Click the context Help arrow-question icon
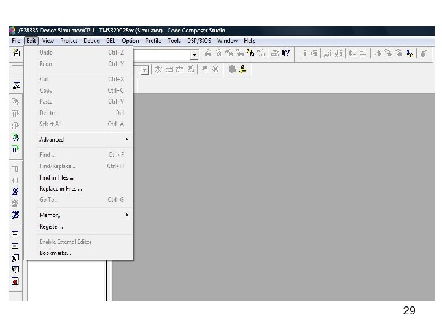442x331 pixels. coord(286,53)
